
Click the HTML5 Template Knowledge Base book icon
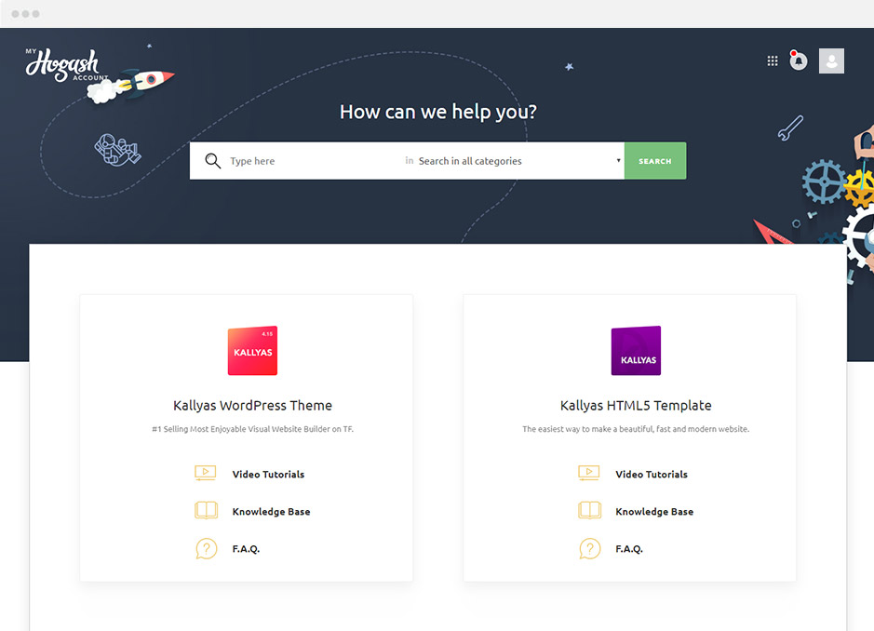(x=589, y=511)
